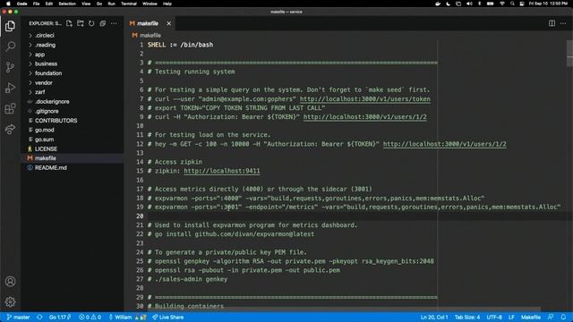The width and height of the screenshot is (573, 322).
Task: Open the Edit menu
Action: pos(49,4)
